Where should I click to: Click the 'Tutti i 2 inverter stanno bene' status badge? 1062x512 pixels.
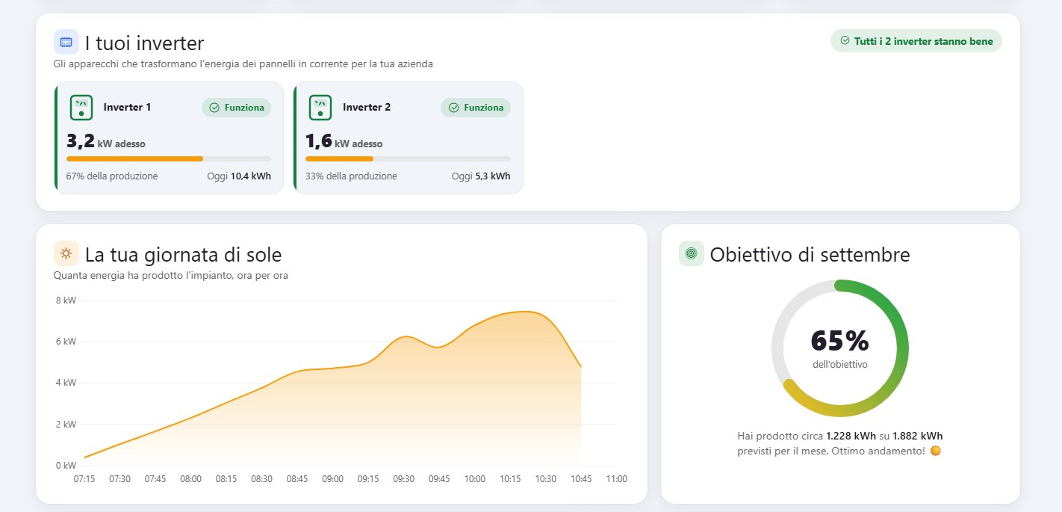coord(916,41)
